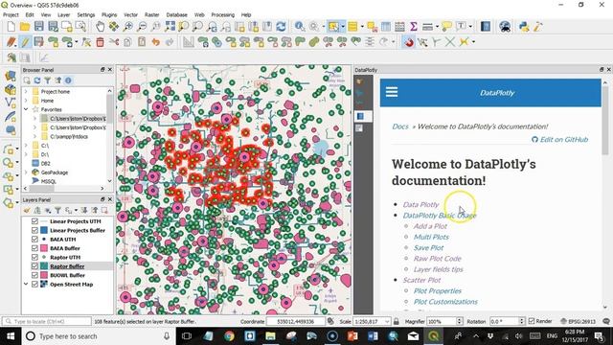The height and width of the screenshot is (345, 613).
Task: Toggle the Render checkbox in status bar
Action: [532, 321]
